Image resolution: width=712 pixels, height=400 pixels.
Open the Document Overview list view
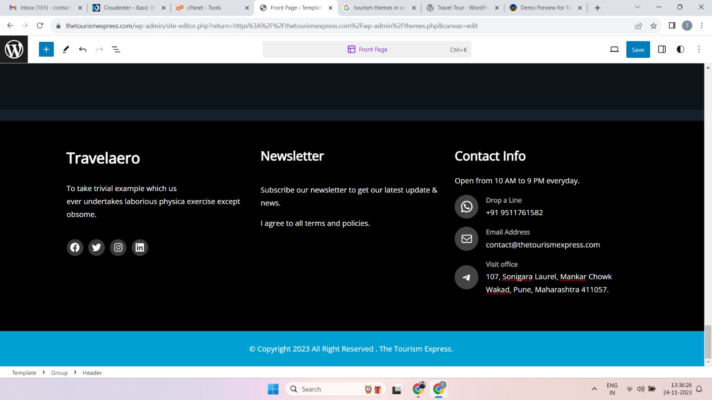pos(116,49)
